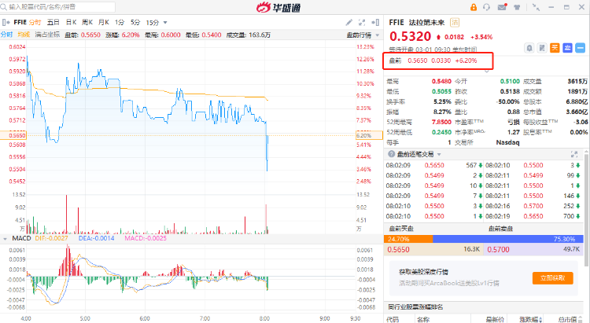Click the 52周最高 value 7.8500
Image resolution: width=590 pixels, height=323 pixels.
coord(441,123)
